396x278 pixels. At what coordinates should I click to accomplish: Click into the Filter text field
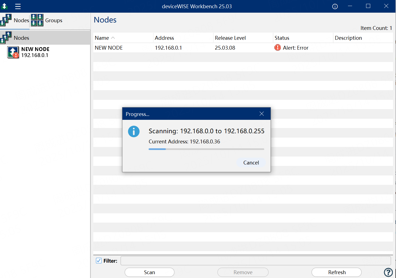255,261
